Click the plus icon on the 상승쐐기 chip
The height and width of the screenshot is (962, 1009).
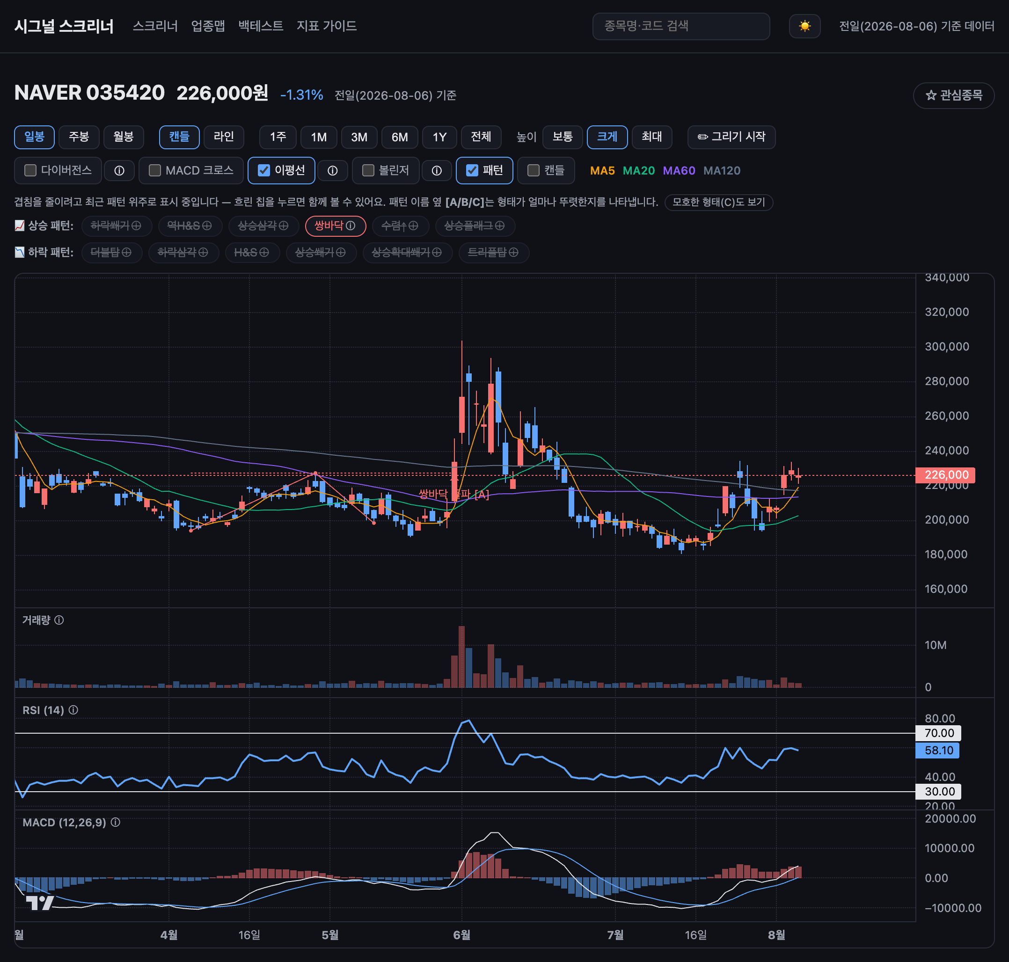[341, 252]
